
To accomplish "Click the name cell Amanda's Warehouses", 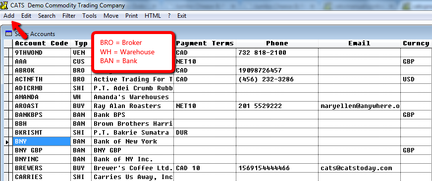I will [x=133, y=97].
